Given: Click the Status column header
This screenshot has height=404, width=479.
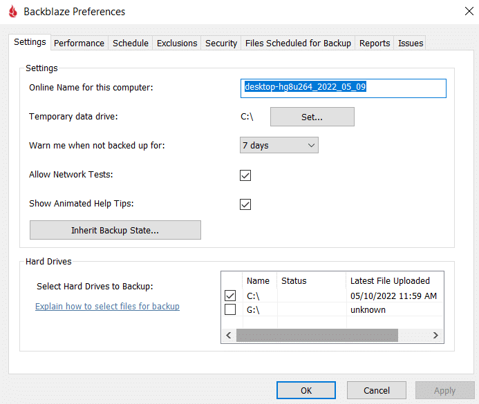Looking at the screenshot, I should [311, 280].
